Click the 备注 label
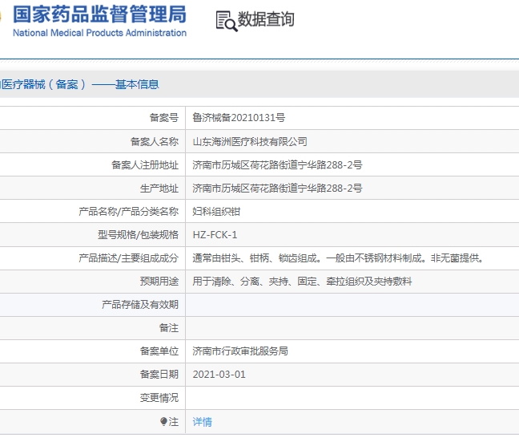Viewport: 519px width, 442px height. pos(168,327)
